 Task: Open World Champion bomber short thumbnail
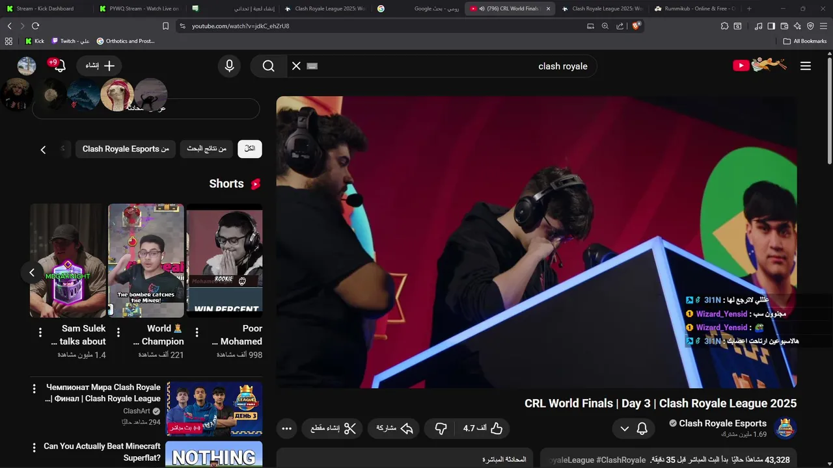click(146, 260)
